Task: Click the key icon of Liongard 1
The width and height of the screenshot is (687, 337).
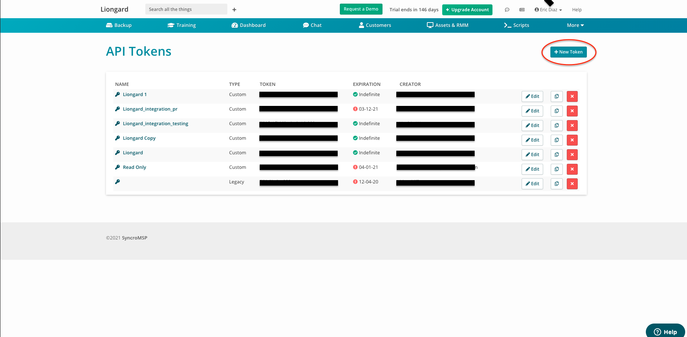Action: click(x=117, y=94)
